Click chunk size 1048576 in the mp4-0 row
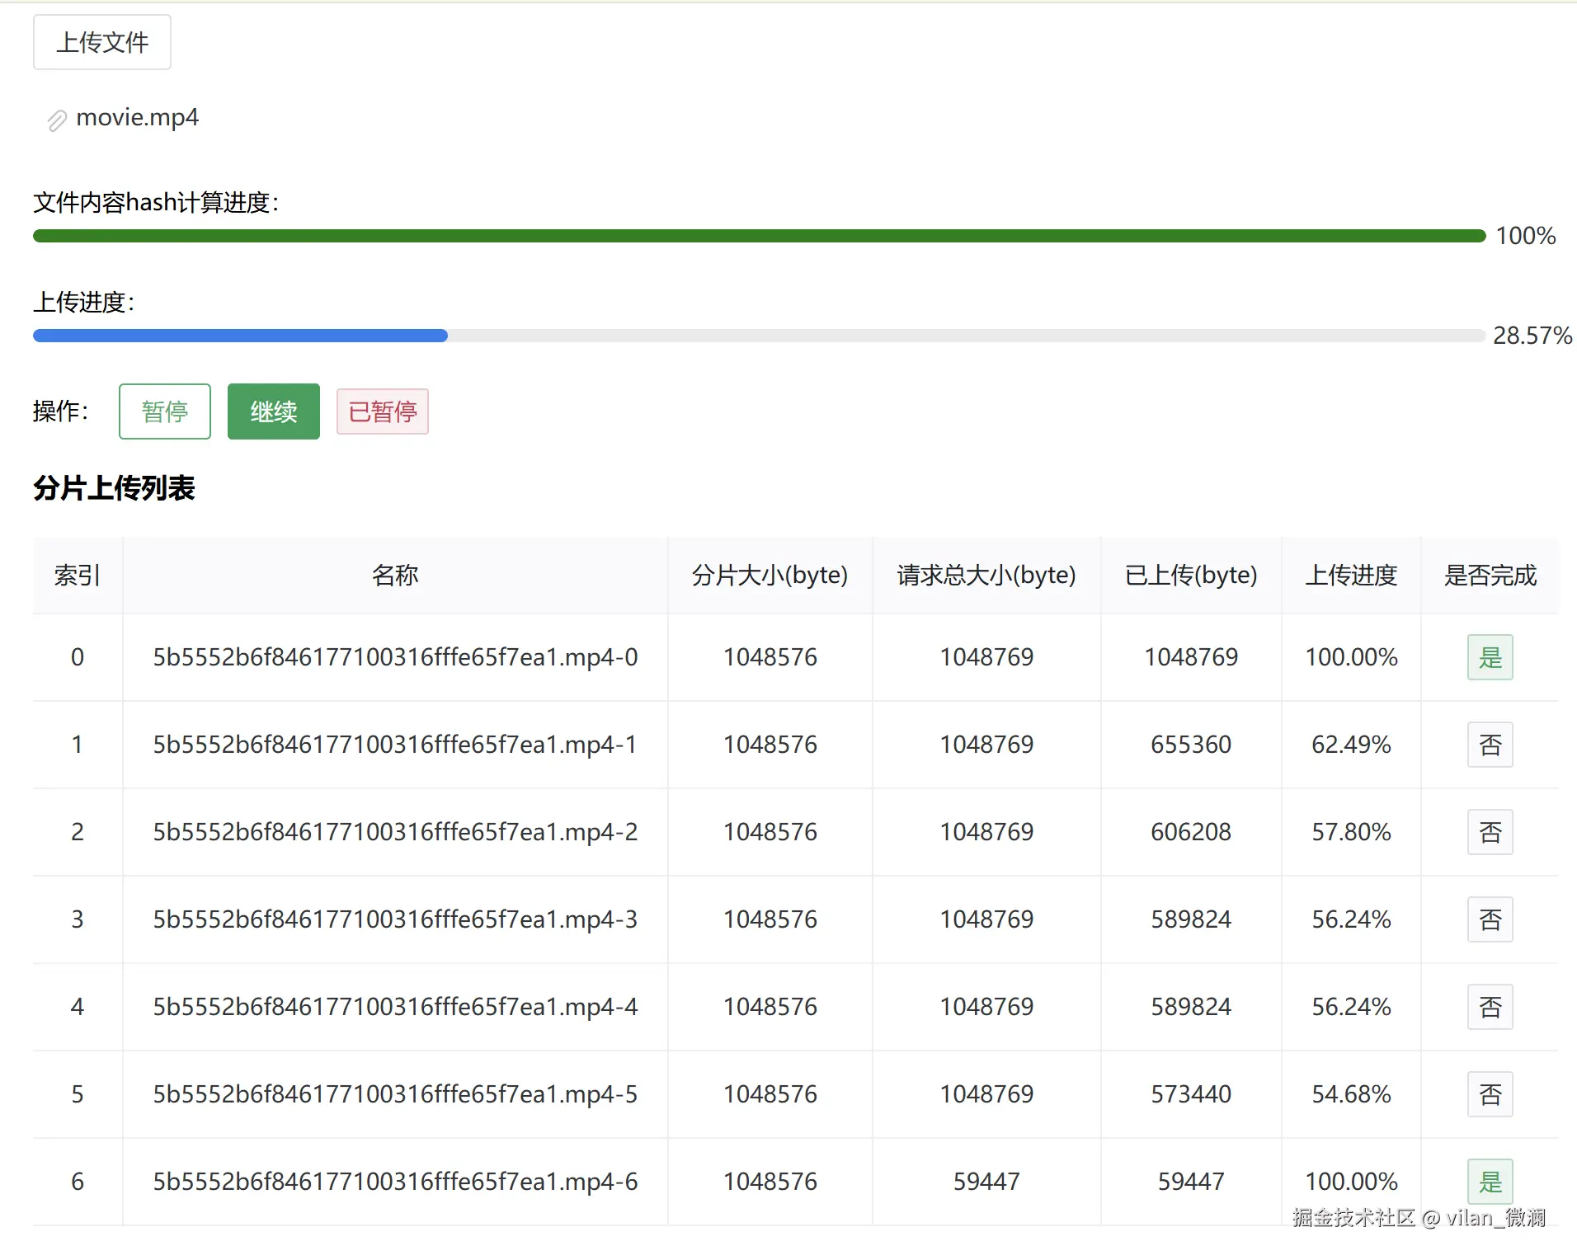Image resolution: width=1577 pixels, height=1260 pixels. [770, 657]
